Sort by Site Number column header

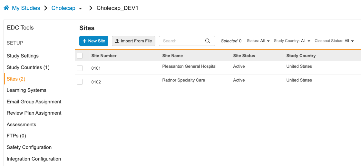coord(104,56)
